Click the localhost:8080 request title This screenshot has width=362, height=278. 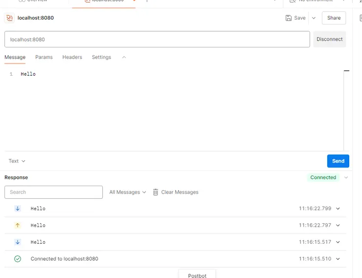click(x=36, y=18)
